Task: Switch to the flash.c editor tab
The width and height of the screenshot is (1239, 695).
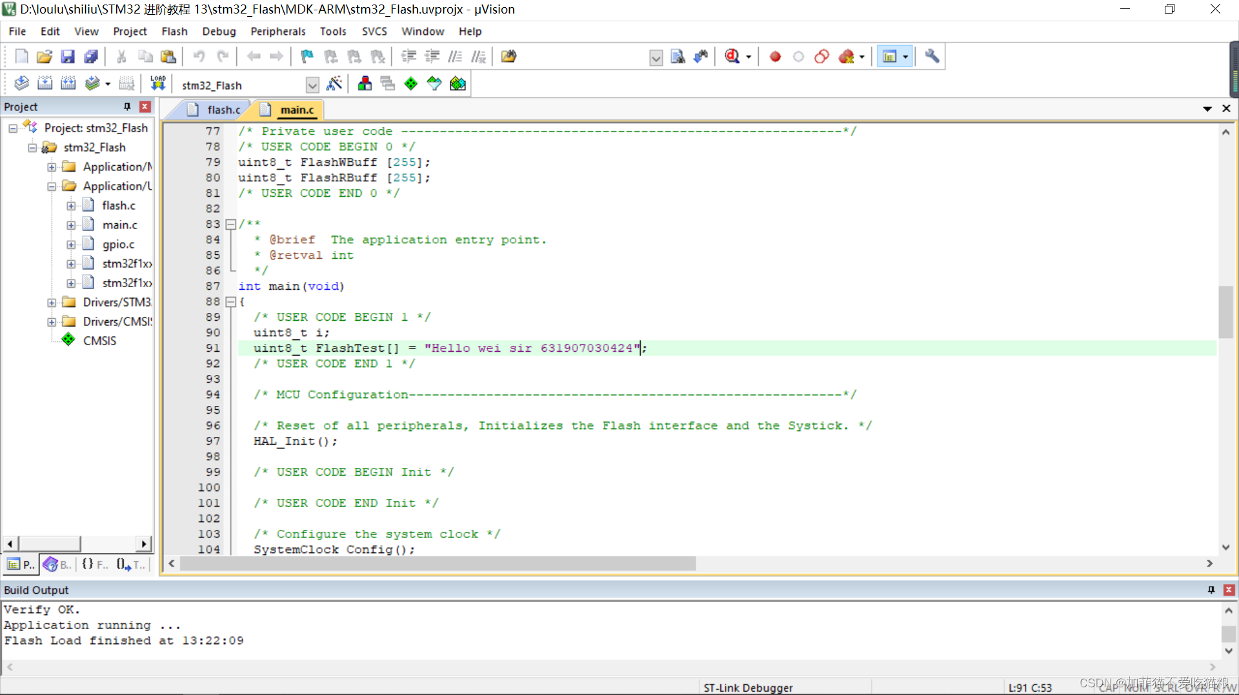Action: tap(215, 110)
